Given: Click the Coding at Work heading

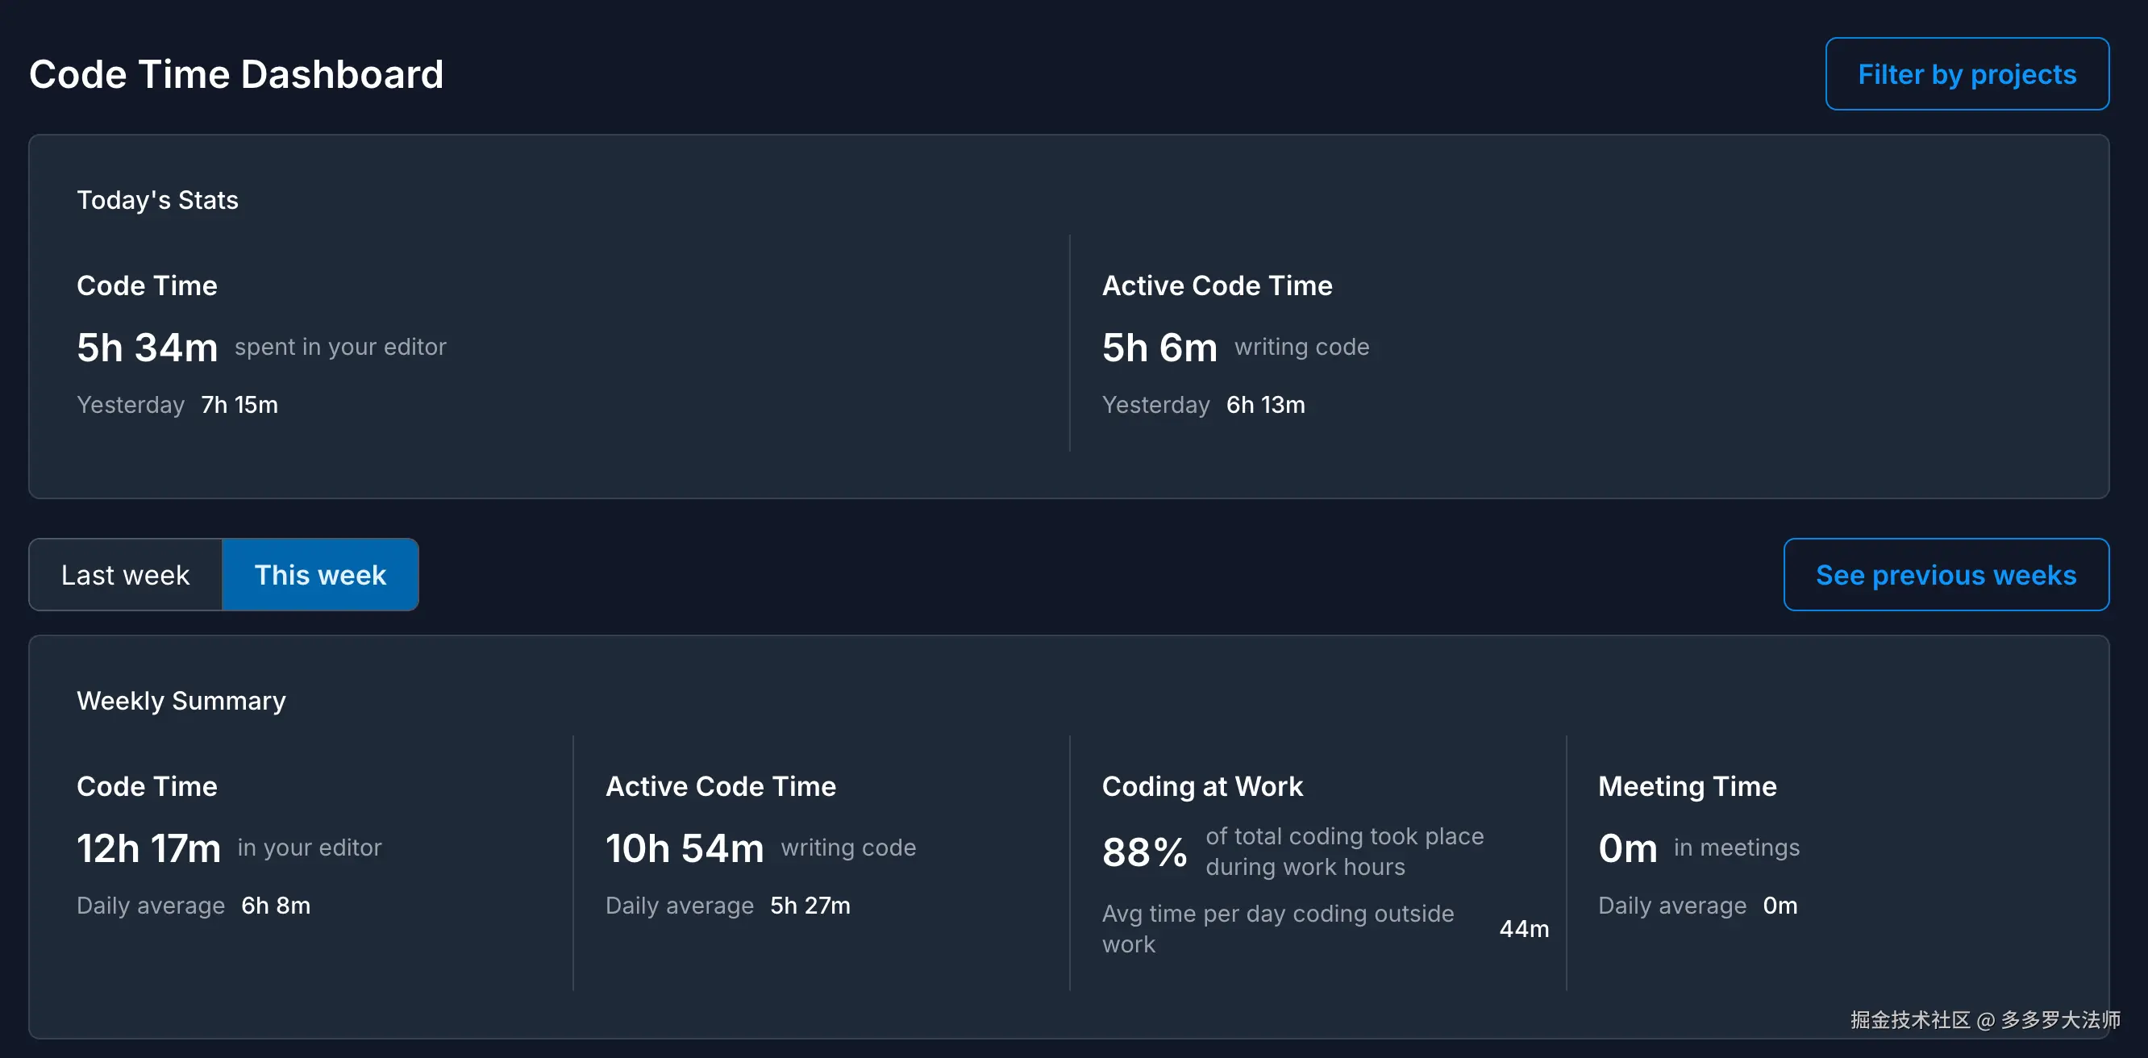Looking at the screenshot, I should (1201, 786).
